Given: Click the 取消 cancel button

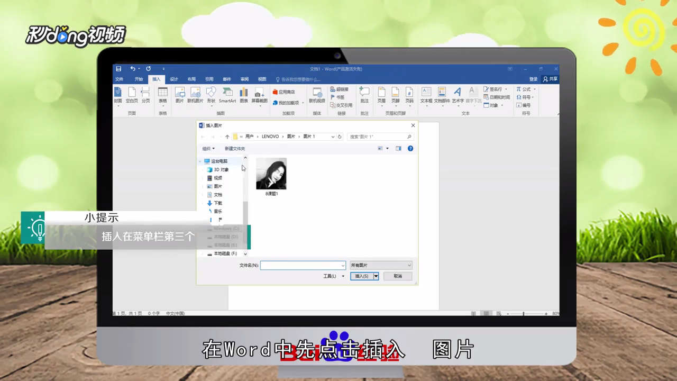Looking at the screenshot, I should 398,276.
